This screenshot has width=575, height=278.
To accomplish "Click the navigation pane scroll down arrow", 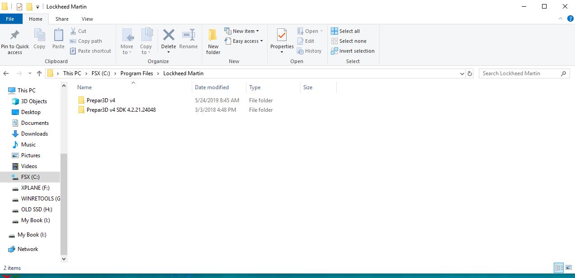I will (64, 259).
